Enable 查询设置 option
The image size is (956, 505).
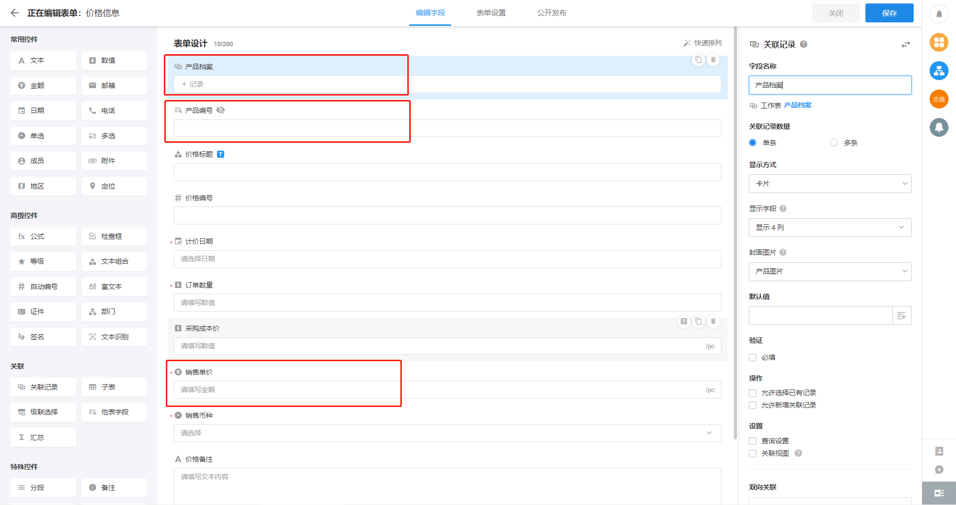[753, 441]
